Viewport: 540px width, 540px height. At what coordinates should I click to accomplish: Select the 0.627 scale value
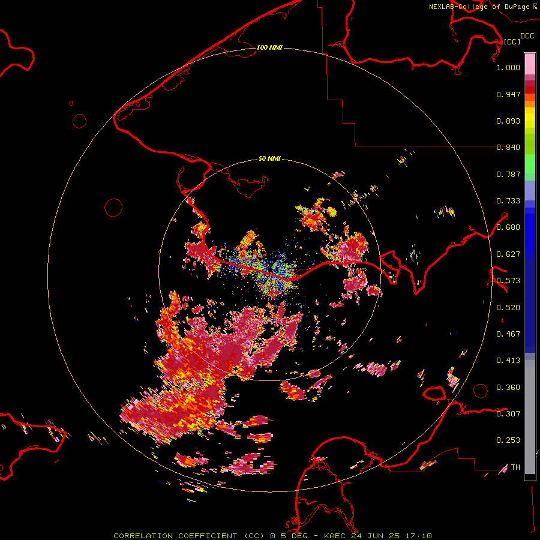click(508, 254)
